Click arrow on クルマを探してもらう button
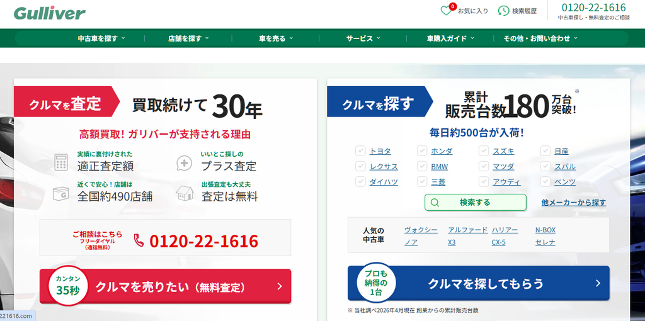645x321 pixels. tap(598, 283)
